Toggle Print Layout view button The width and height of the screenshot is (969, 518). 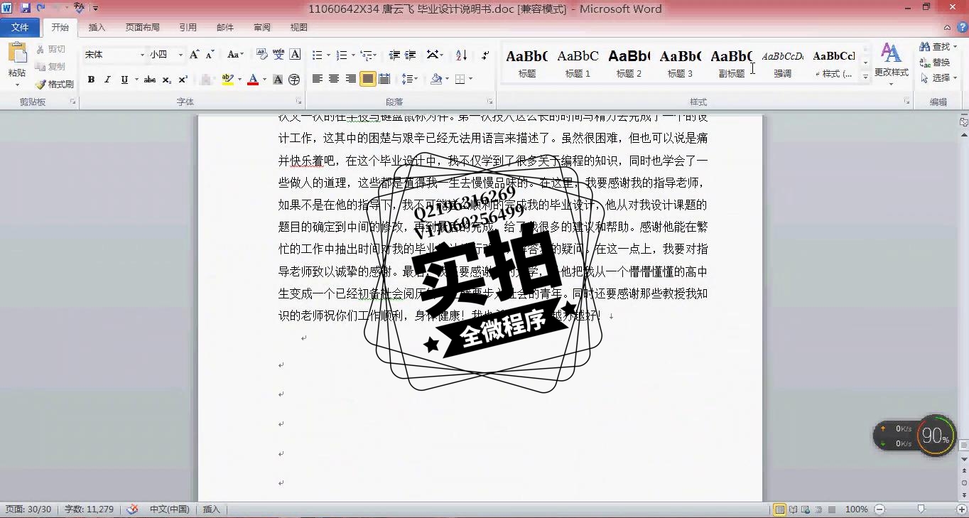click(780, 509)
